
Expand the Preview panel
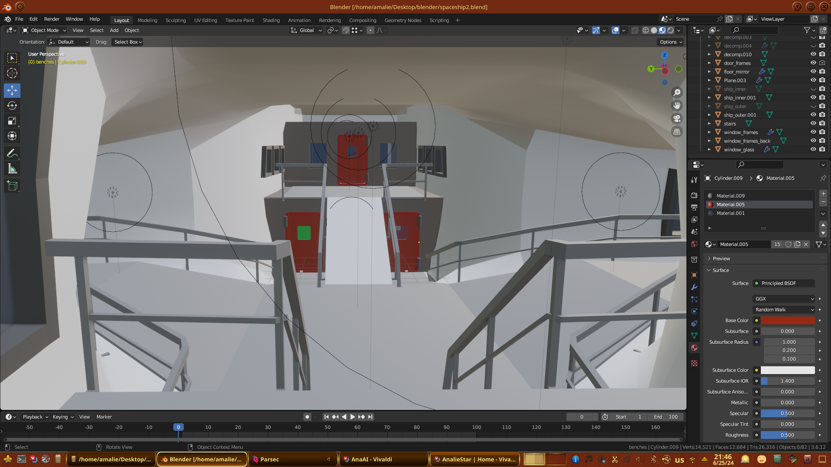[721, 259]
